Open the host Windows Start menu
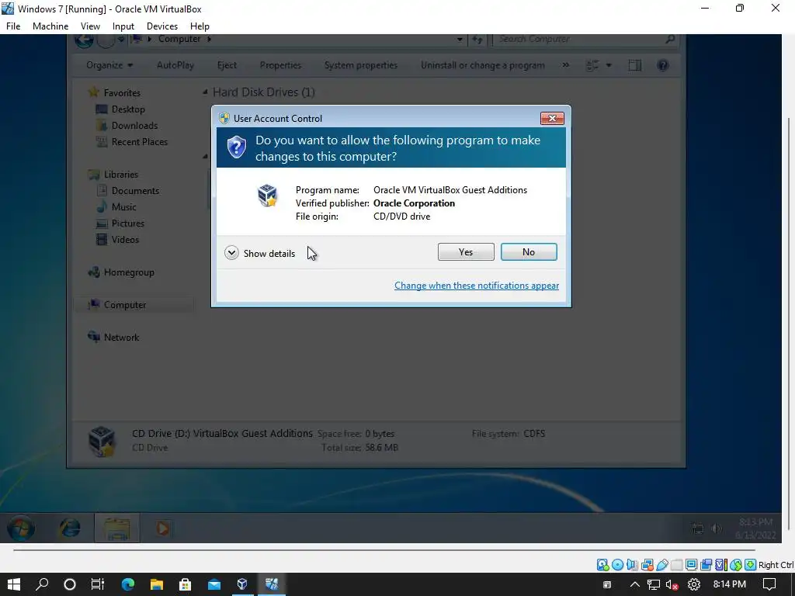 [x=14, y=584]
